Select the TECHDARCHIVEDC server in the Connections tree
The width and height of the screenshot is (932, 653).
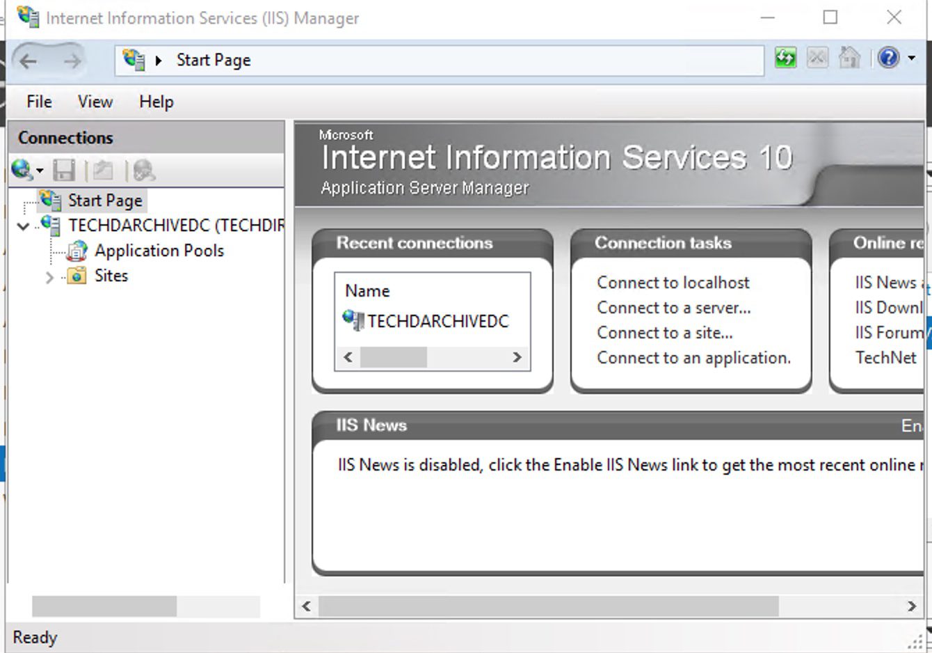point(177,226)
